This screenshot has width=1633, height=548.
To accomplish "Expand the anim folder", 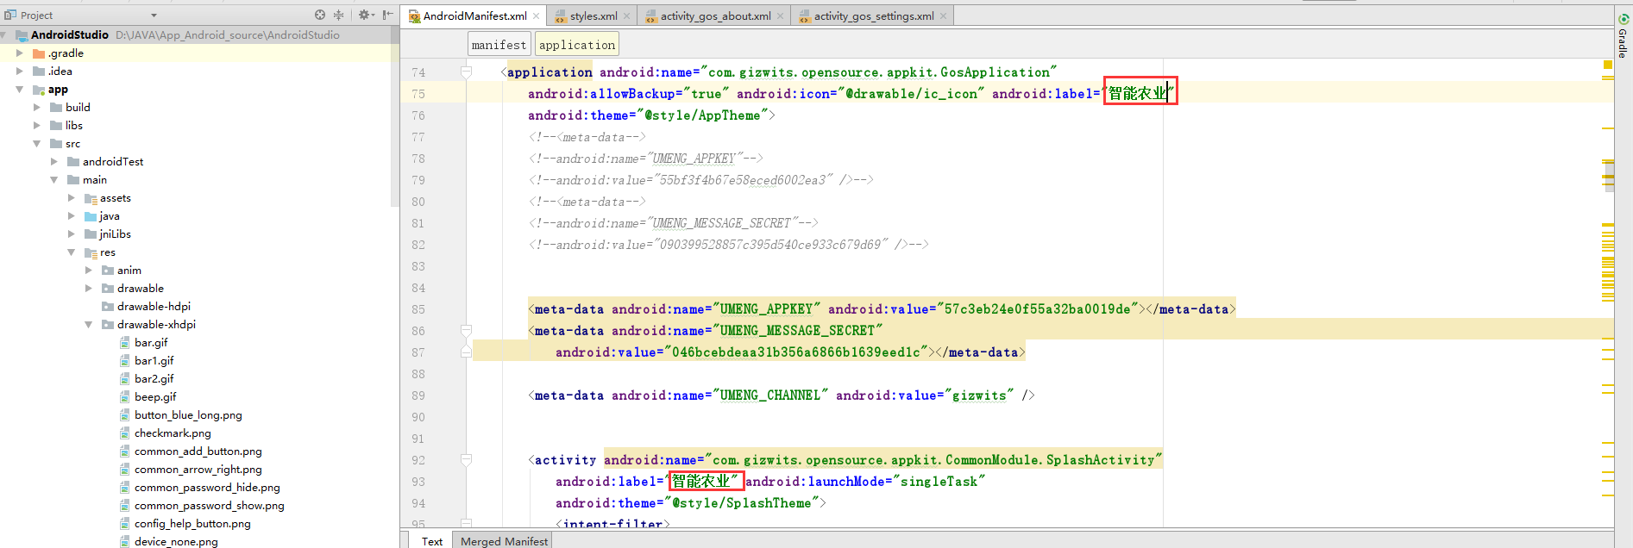I will [89, 271].
